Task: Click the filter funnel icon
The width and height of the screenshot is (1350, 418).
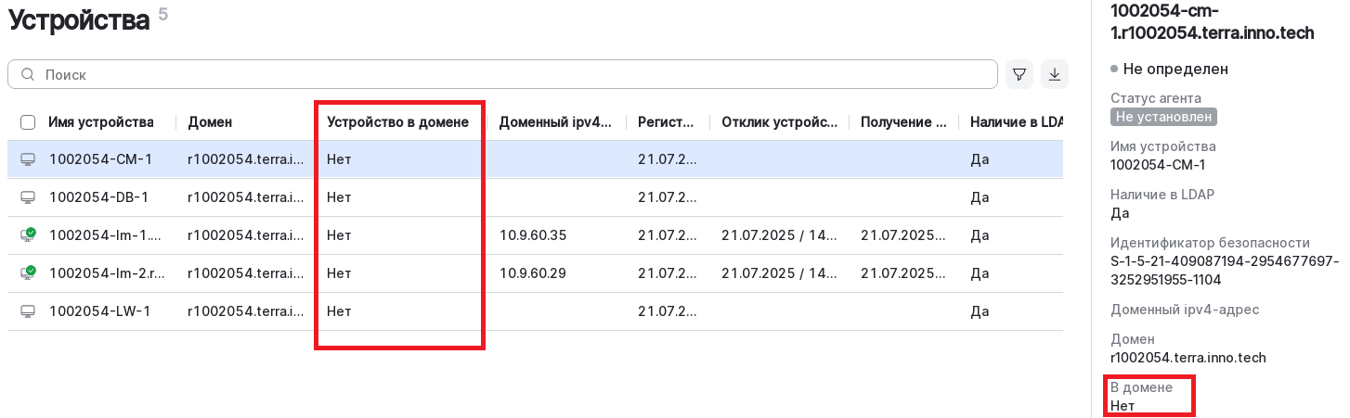Action: [1019, 74]
